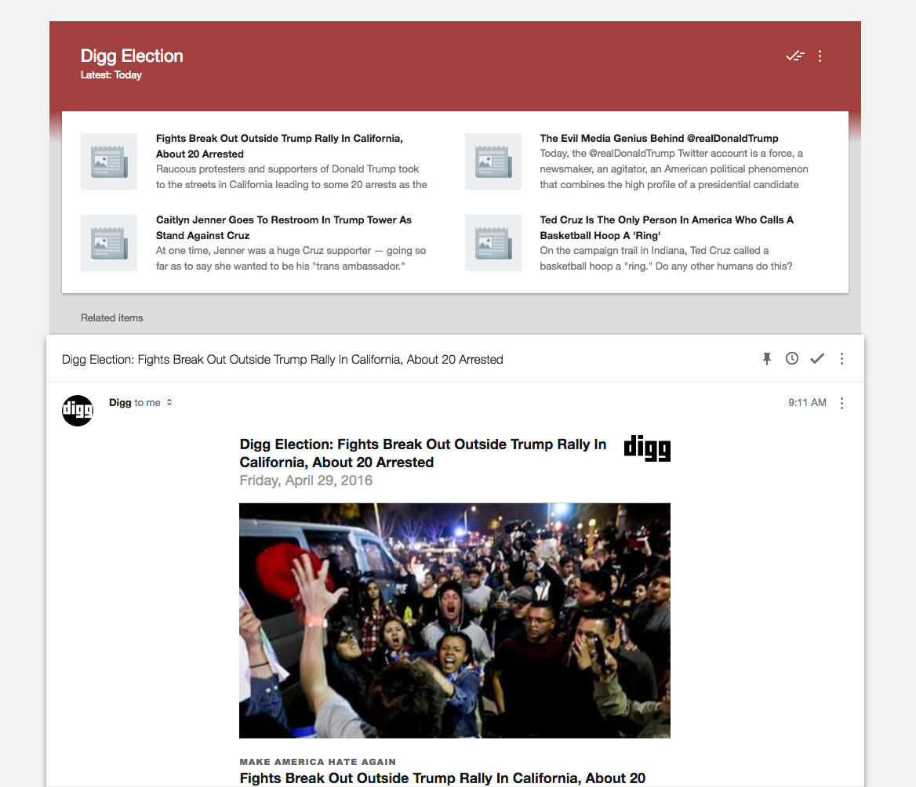Click the digg logo beside the headline
916x787 pixels.
(x=646, y=448)
